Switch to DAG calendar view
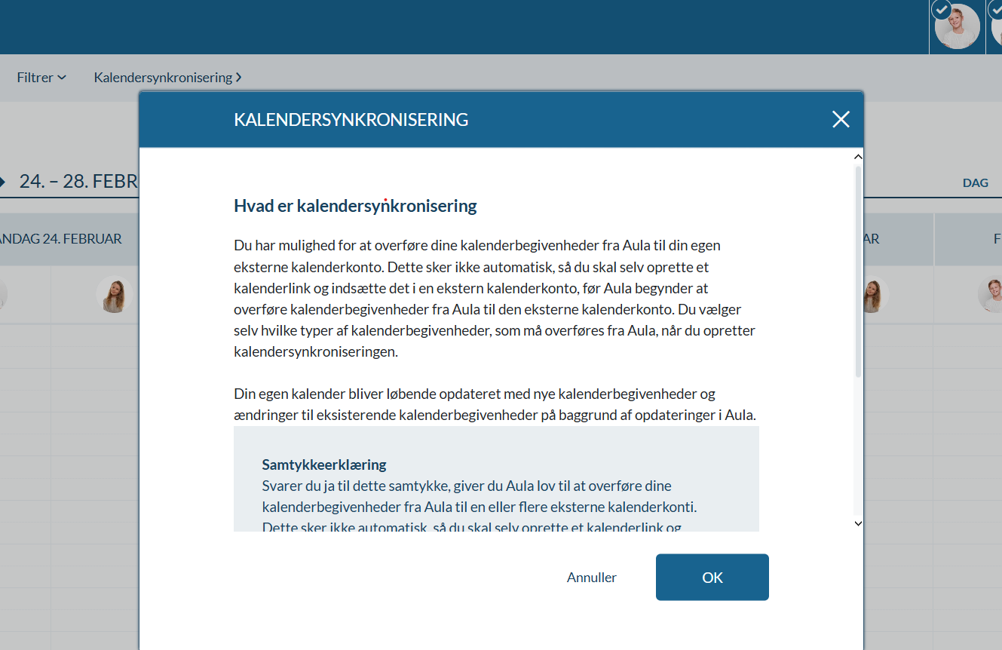The image size is (1002, 650). 975,183
